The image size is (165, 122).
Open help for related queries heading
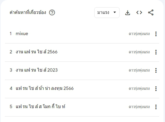pos(52,13)
